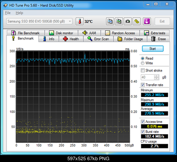Image resolution: width=177 pixels, height=162 pixels.
Task: Start the benchmark
Action: [x=153, y=49]
